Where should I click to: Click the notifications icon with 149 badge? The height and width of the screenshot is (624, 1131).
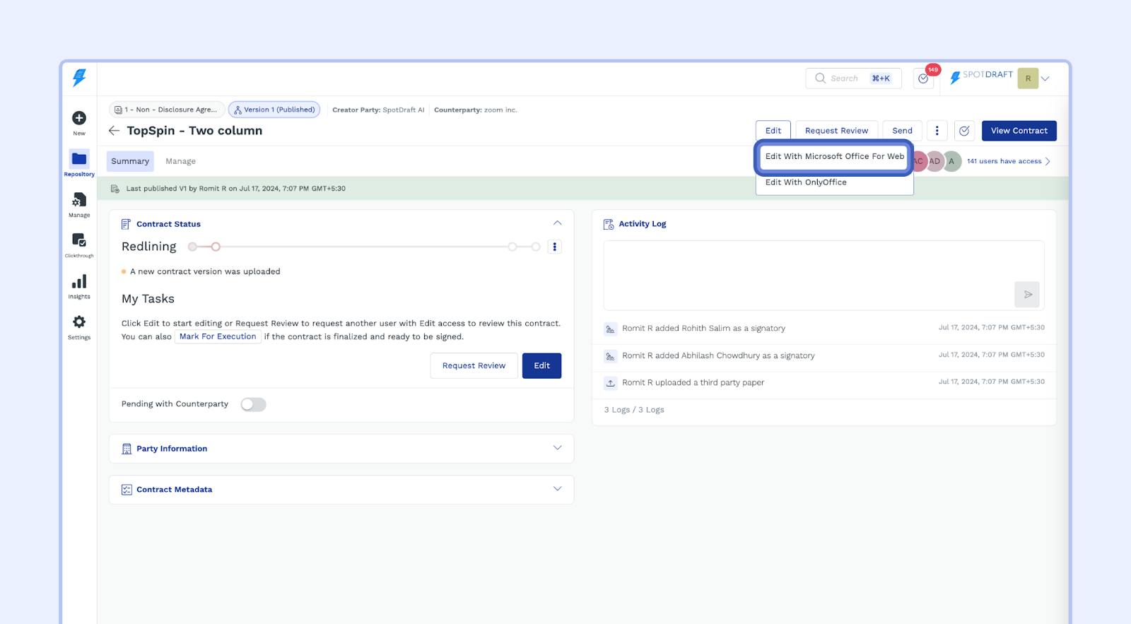(923, 78)
